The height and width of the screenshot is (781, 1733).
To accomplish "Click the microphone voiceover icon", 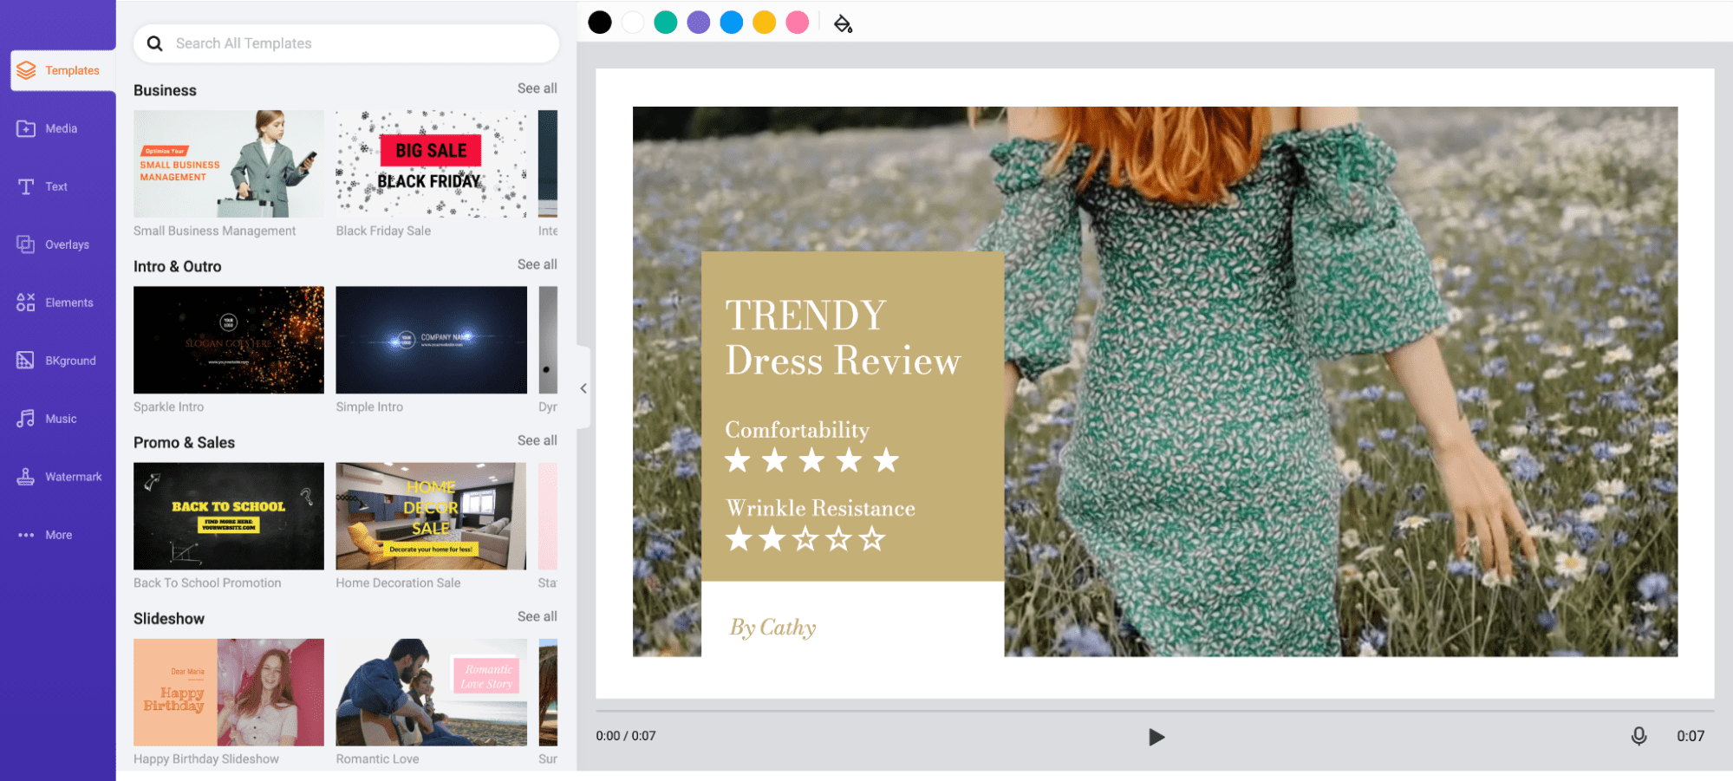I will tap(1639, 736).
